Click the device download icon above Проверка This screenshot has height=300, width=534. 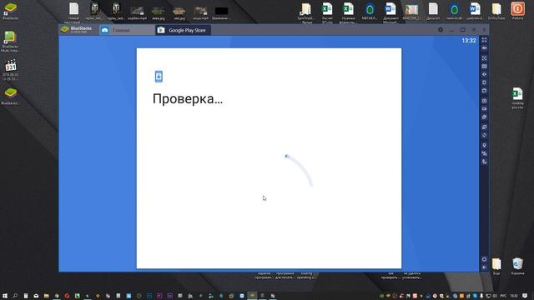(159, 77)
